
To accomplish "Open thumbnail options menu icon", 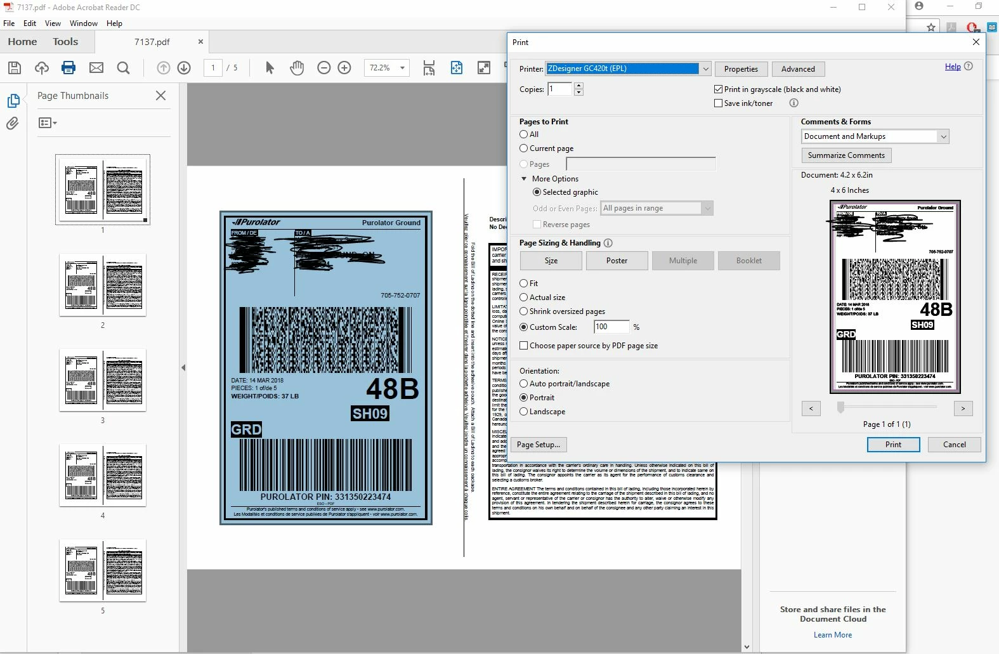I will (x=48, y=123).
